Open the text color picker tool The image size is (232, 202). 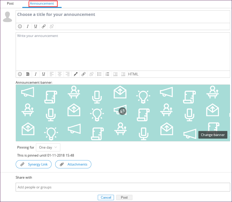[x=75, y=74]
